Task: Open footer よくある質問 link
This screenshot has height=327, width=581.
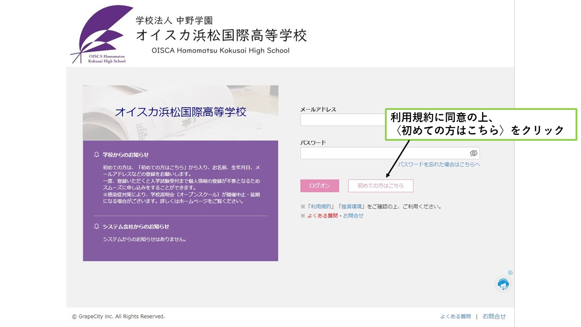Action: pyautogui.click(x=455, y=317)
